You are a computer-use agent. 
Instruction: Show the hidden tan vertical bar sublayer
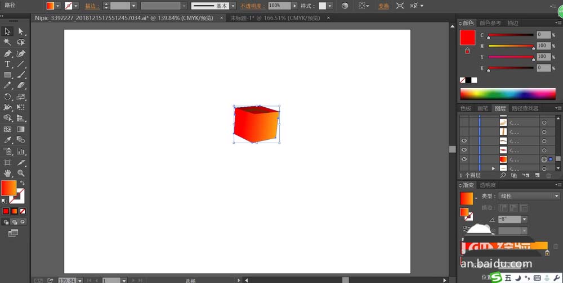[464, 132]
